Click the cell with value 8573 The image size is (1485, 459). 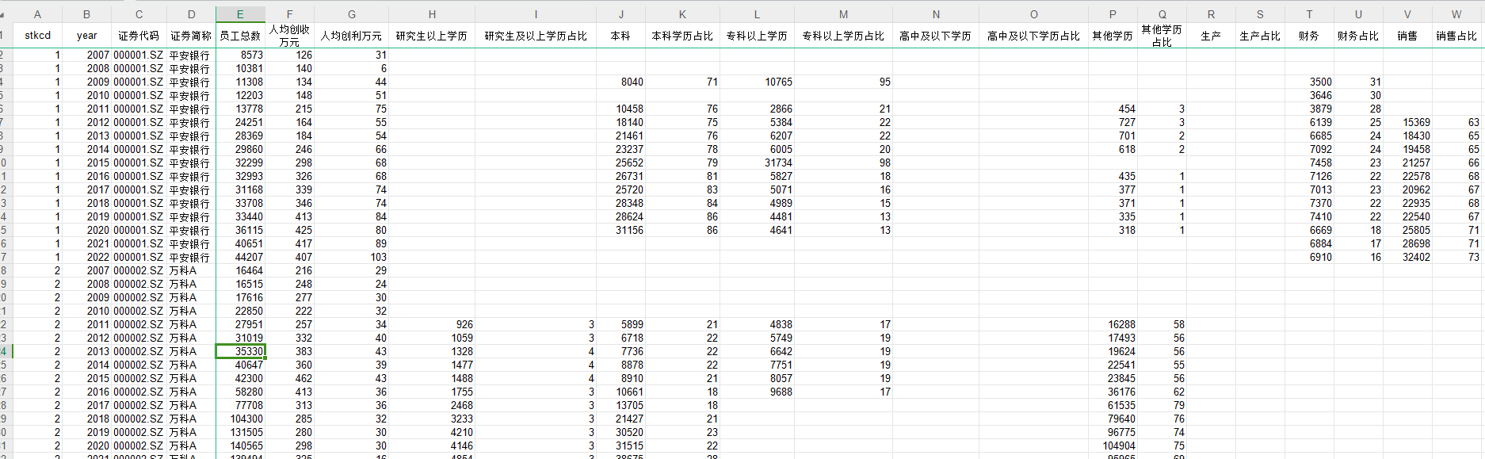click(x=240, y=55)
